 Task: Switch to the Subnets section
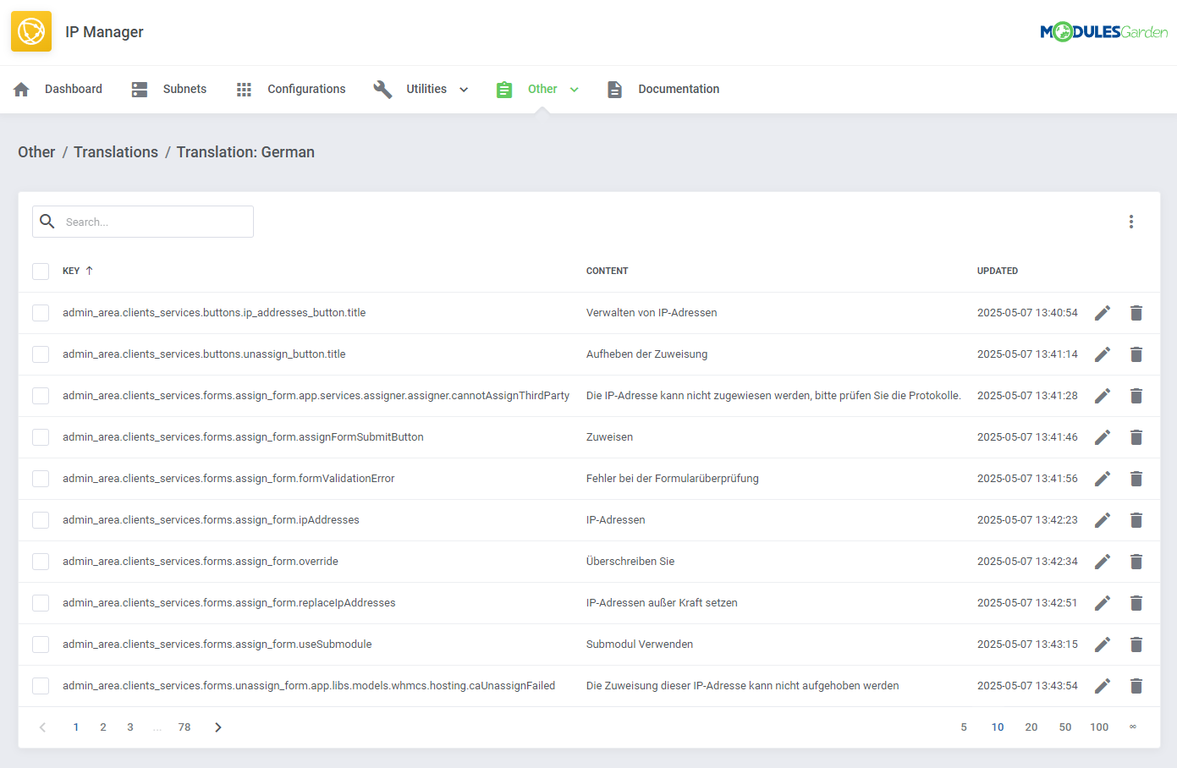(184, 88)
